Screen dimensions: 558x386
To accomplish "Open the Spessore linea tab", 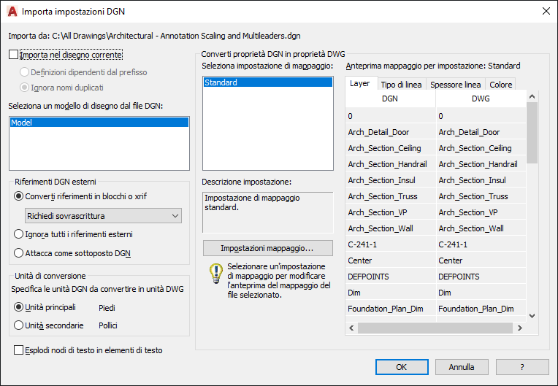I will pos(455,85).
